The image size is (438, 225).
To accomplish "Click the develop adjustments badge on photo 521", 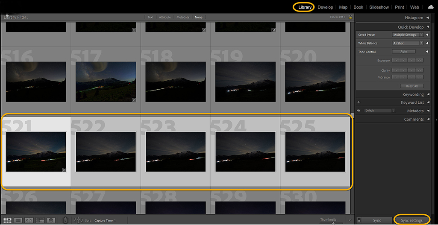I will click(64, 169).
